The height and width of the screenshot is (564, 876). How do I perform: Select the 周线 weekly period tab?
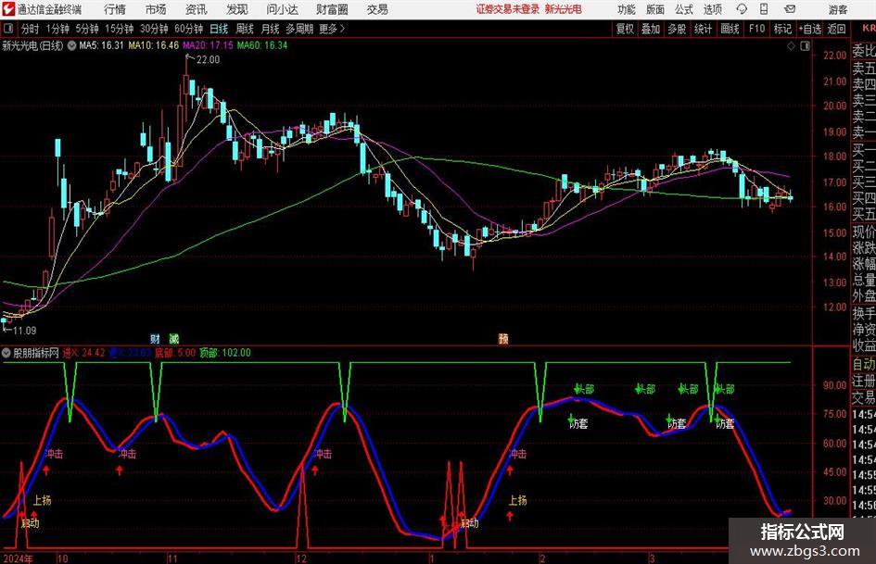tap(245, 29)
